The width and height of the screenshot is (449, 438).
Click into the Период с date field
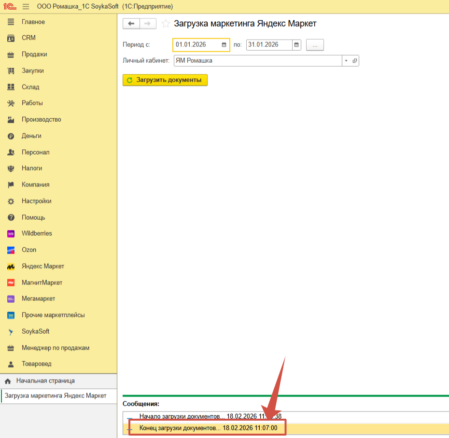pyautogui.click(x=196, y=45)
